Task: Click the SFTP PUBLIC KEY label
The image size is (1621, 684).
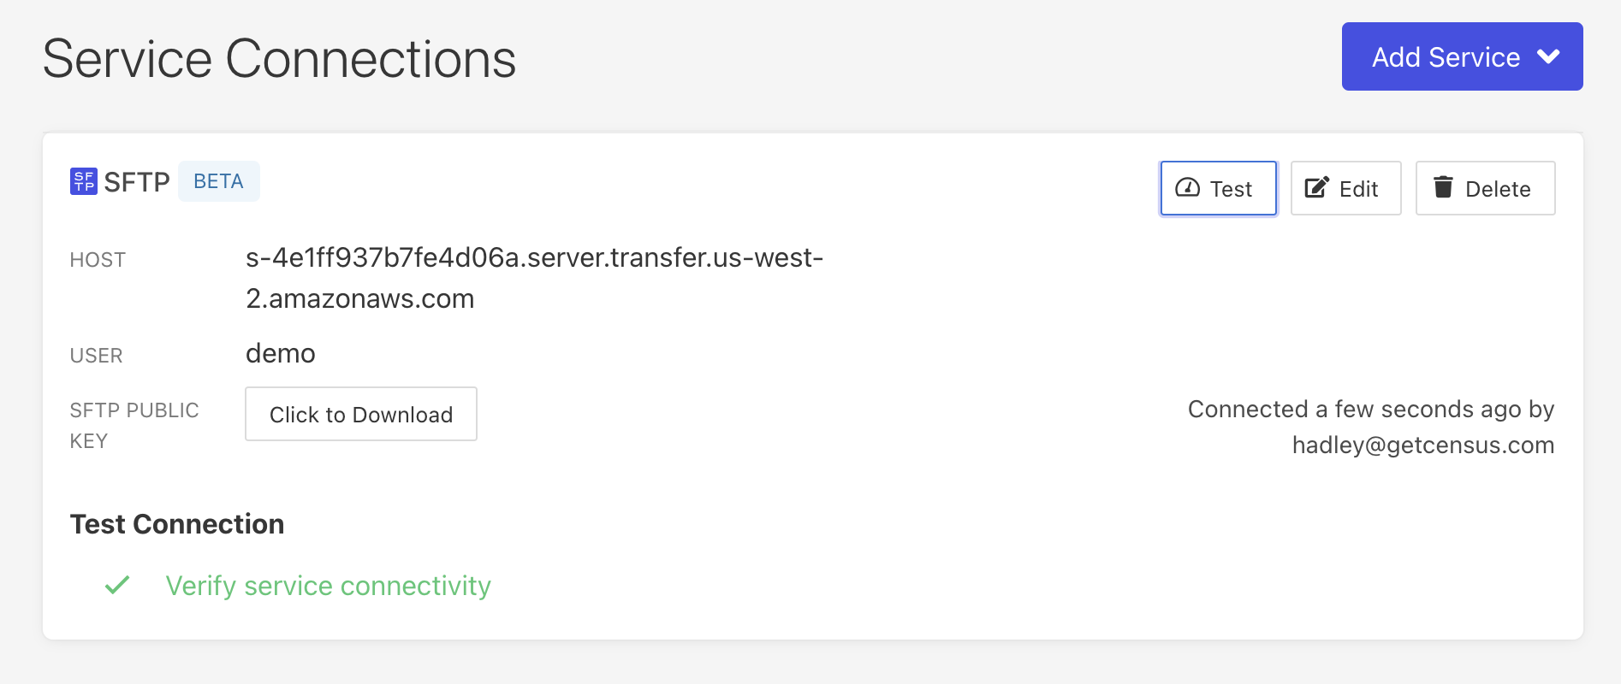Action: tap(134, 425)
